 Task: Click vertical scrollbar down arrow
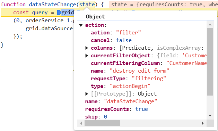pyautogui.click(x=210, y=115)
